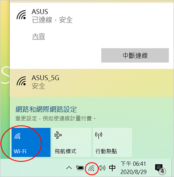Open the 內容 properties link

click(x=39, y=36)
